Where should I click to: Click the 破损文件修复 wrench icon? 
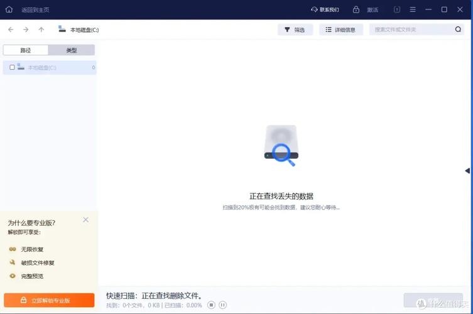13,263
